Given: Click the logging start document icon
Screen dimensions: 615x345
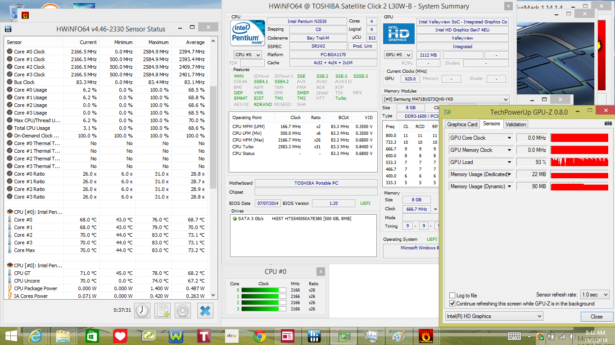Looking at the screenshot, I should (163, 310).
